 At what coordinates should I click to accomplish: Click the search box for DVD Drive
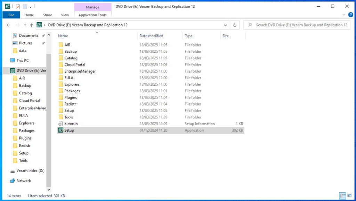(297, 25)
